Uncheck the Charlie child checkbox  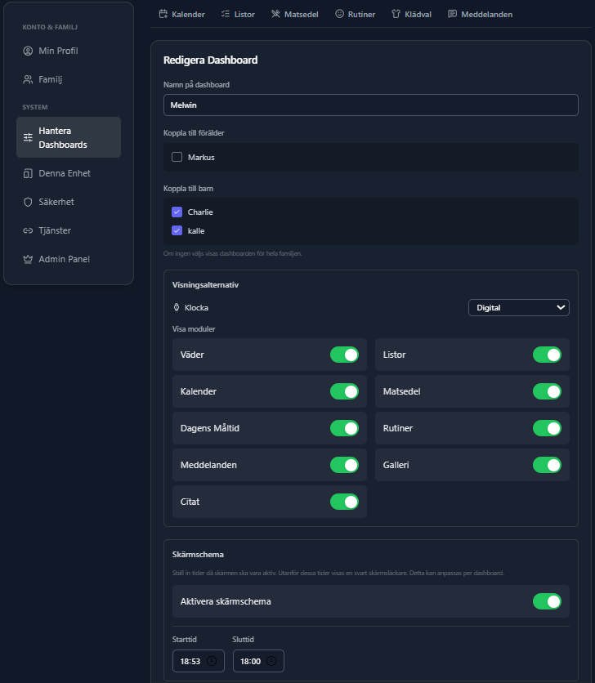177,212
